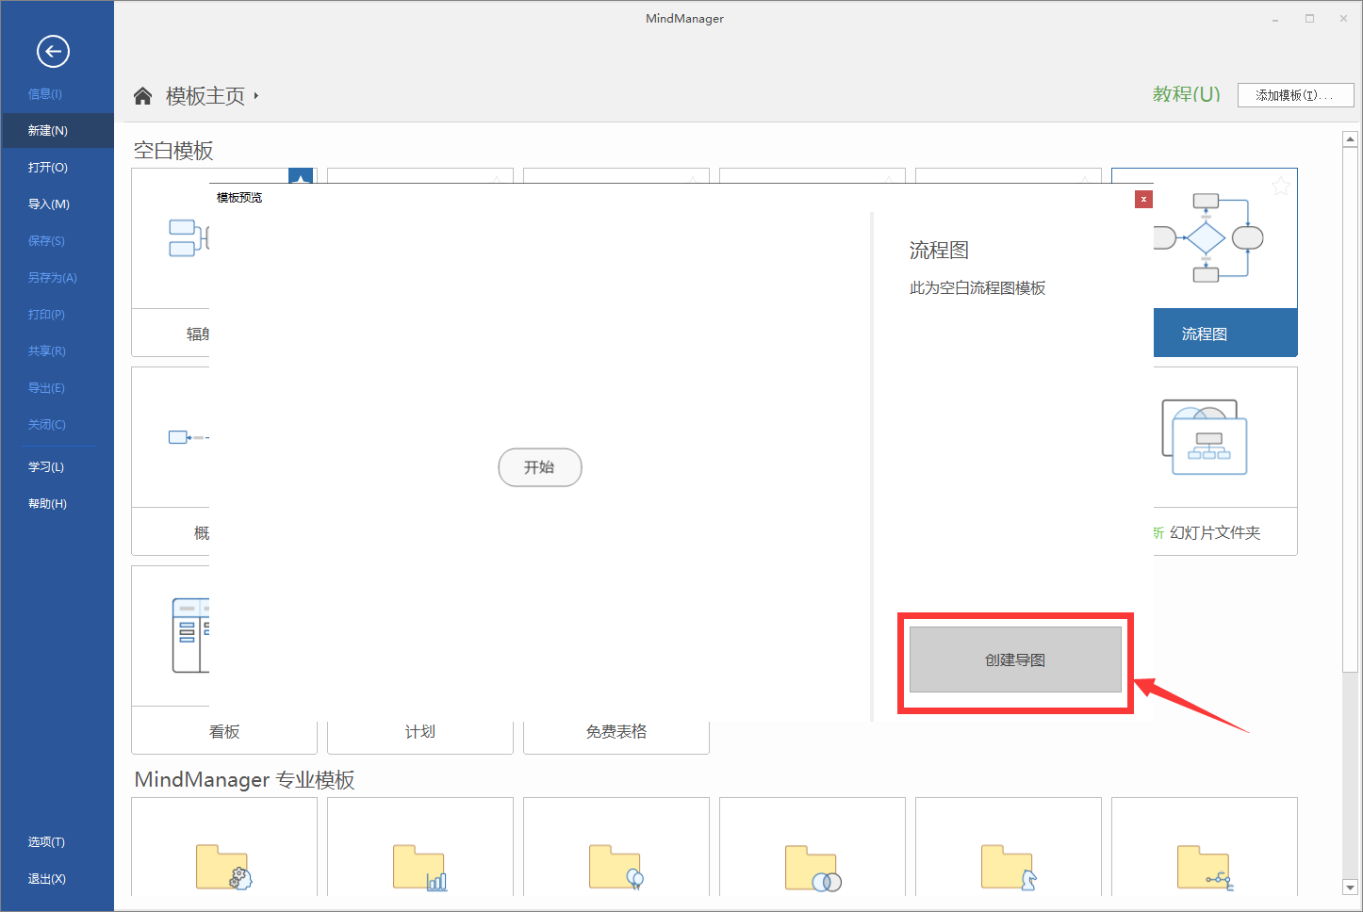Select the 幻灯片文件夹 template thumbnail
Image resolution: width=1363 pixels, height=912 pixels.
point(1205,437)
